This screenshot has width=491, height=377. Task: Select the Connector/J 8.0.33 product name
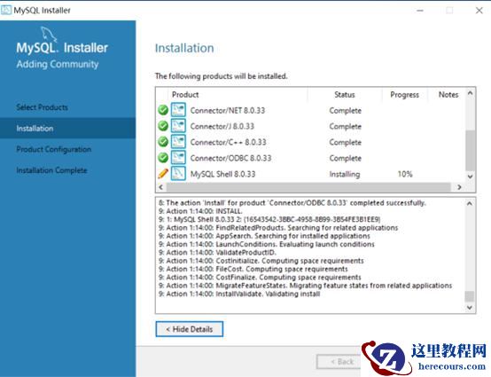tap(222, 126)
